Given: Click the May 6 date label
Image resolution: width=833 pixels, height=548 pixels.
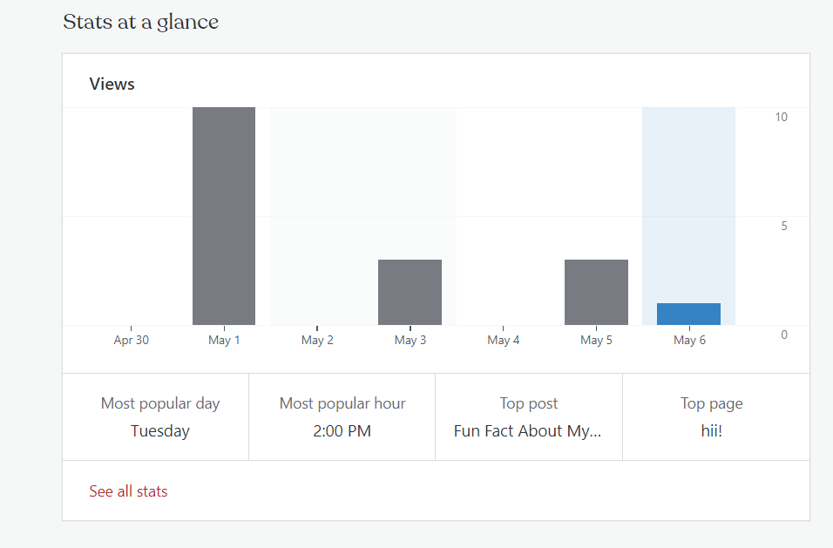Looking at the screenshot, I should click(x=689, y=340).
